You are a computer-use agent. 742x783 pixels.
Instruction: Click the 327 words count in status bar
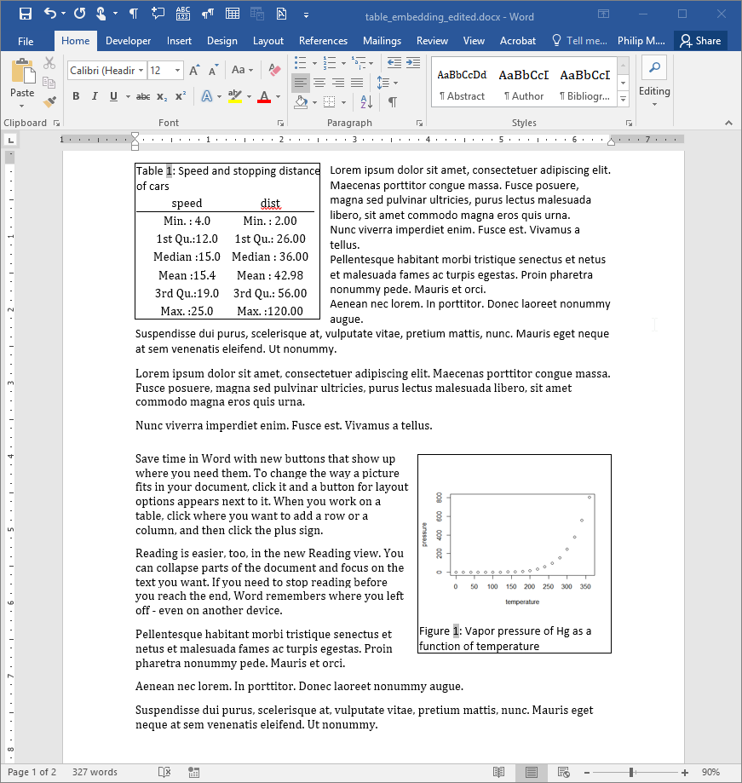95,772
